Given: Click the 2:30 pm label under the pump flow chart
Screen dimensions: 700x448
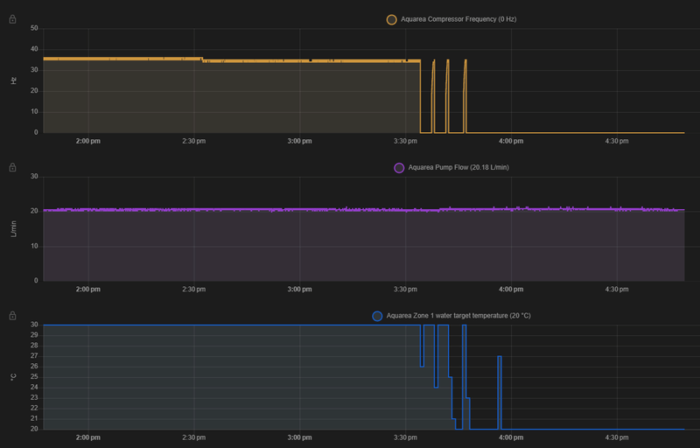Looking at the screenshot, I should [193, 289].
